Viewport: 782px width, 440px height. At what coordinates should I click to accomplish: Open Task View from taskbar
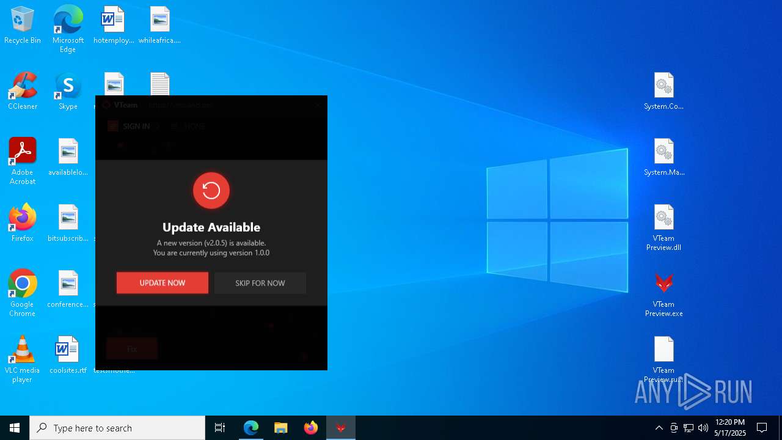tap(220, 428)
